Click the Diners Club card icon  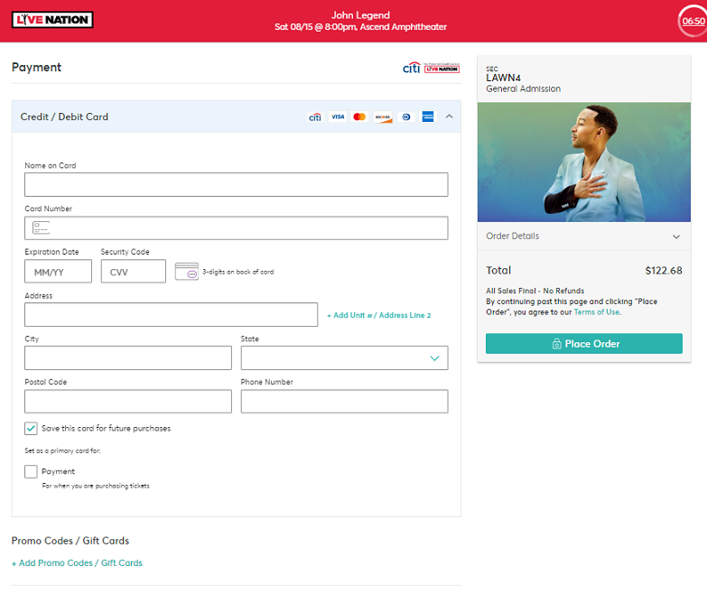pyautogui.click(x=405, y=116)
